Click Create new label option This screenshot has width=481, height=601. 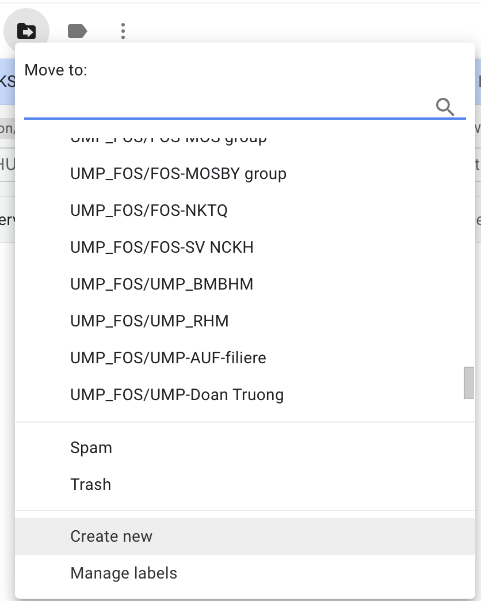coord(111,537)
